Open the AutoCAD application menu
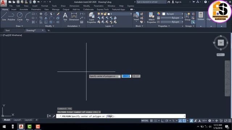Image resolution: width=232 pixels, height=130 pixels. pyautogui.click(x=4, y=3)
